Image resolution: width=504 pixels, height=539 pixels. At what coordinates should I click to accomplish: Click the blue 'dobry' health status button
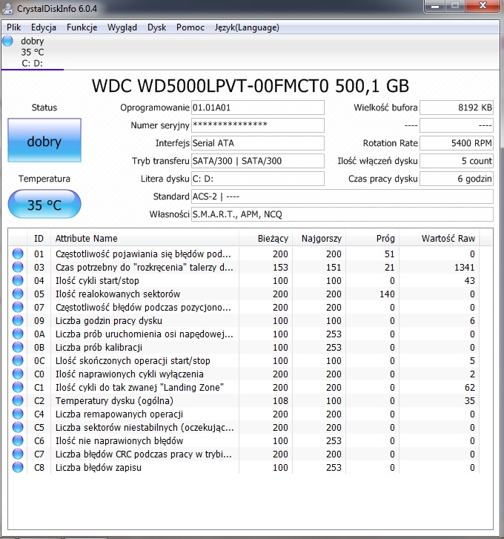coord(44,140)
